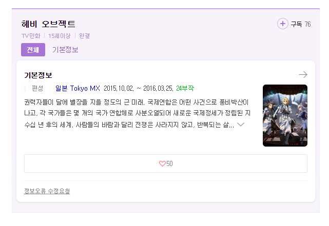Click the 편성 broadcast label
Image resolution: width=329 pixels, height=226 pixels.
point(37,88)
